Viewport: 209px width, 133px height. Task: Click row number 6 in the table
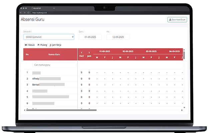(x=27, y=103)
